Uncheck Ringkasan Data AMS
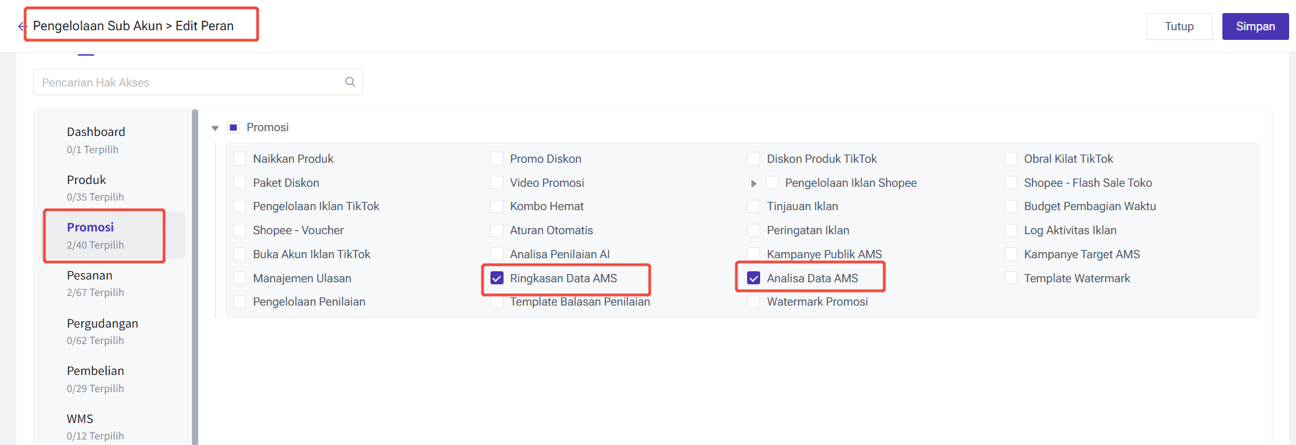 coord(497,278)
